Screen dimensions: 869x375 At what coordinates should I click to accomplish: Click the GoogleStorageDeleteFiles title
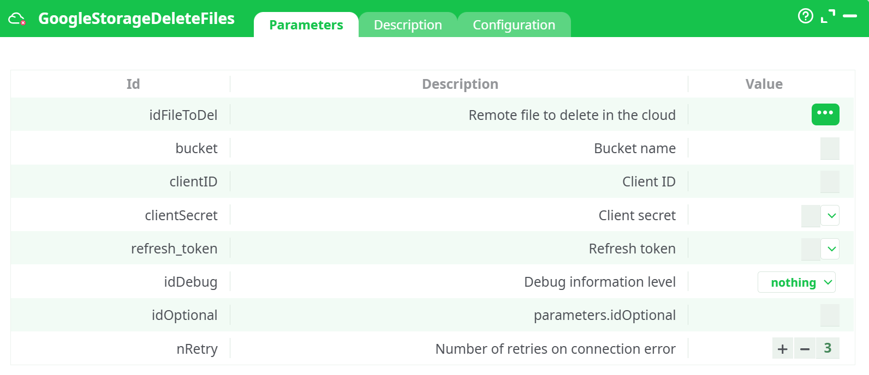(x=136, y=19)
